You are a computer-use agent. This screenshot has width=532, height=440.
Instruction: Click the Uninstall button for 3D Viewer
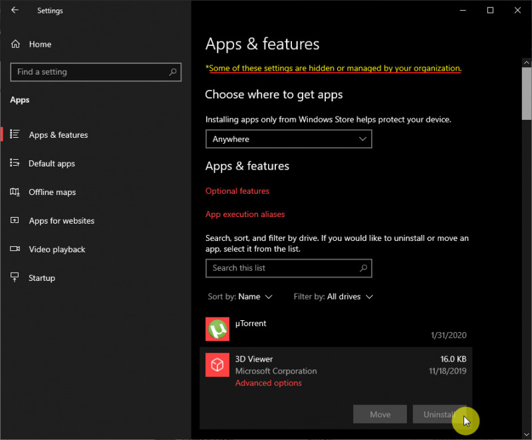[x=440, y=414]
